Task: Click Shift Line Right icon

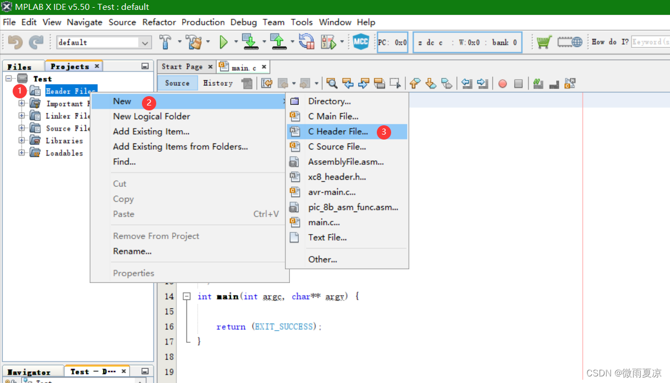Action: tap(483, 83)
